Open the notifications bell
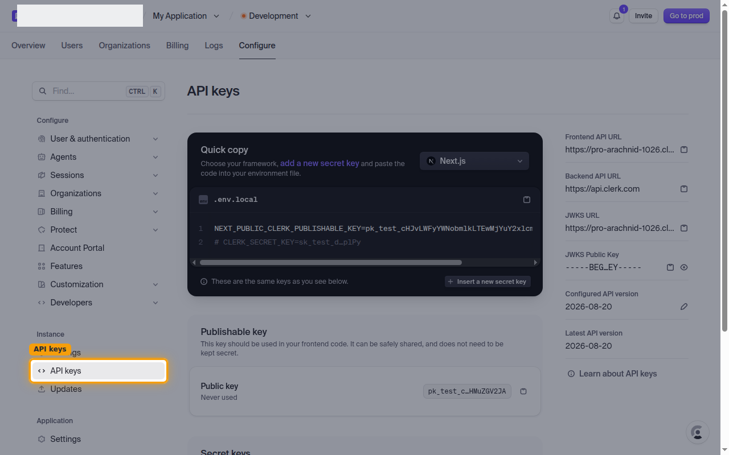This screenshot has width=729, height=455. pyautogui.click(x=617, y=16)
